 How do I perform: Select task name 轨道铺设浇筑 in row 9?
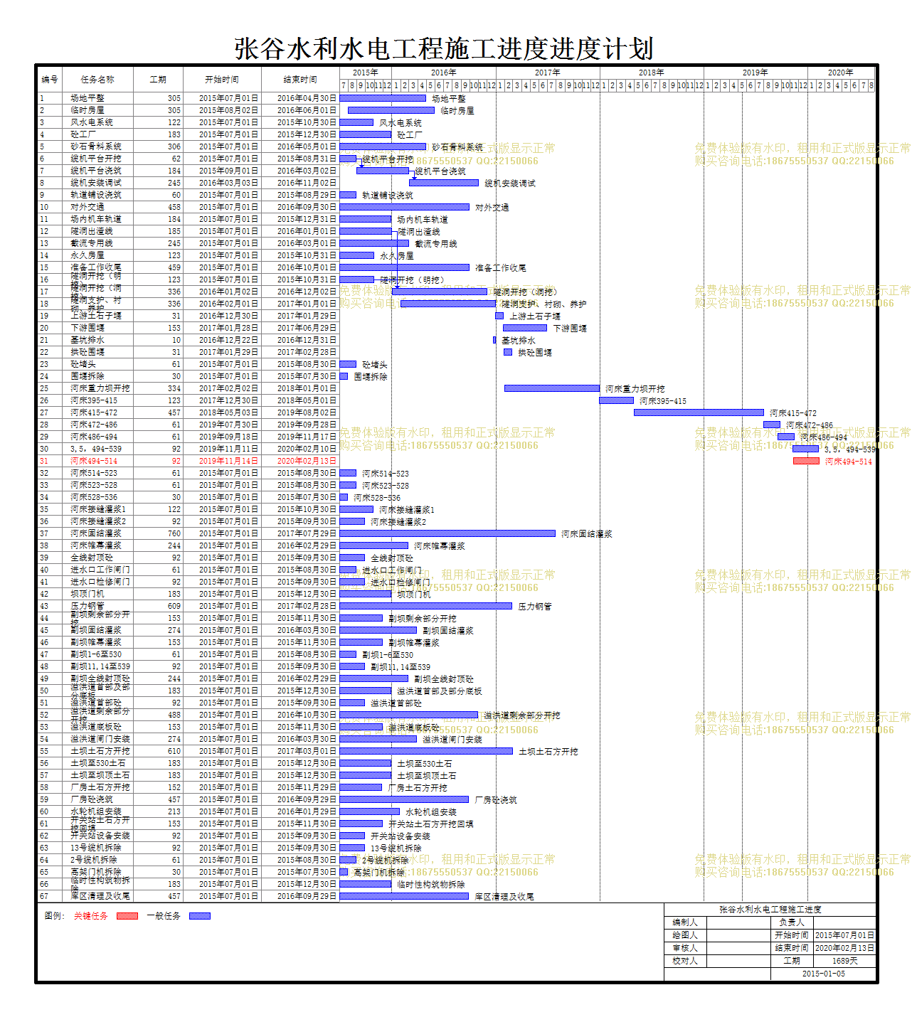pos(96,195)
